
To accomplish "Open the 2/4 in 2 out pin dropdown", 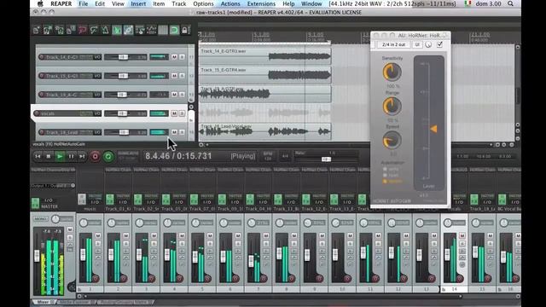I will pyautogui.click(x=393, y=44).
